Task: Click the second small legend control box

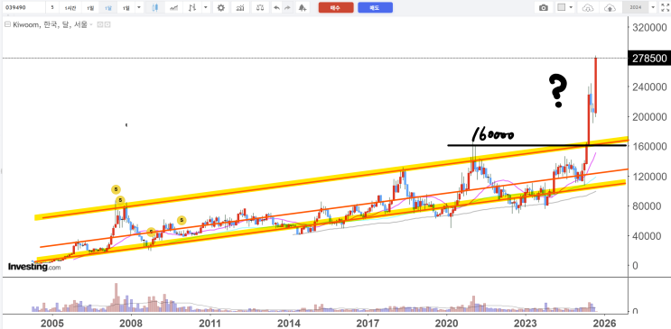Action: 107,25
